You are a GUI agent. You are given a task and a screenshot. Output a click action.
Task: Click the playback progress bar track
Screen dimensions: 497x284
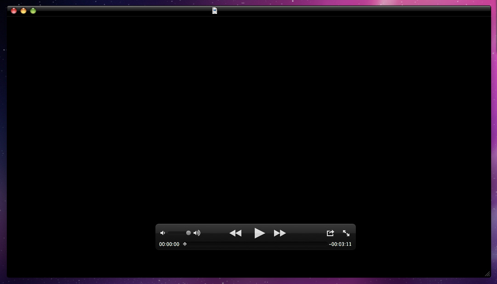tap(255, 244)
